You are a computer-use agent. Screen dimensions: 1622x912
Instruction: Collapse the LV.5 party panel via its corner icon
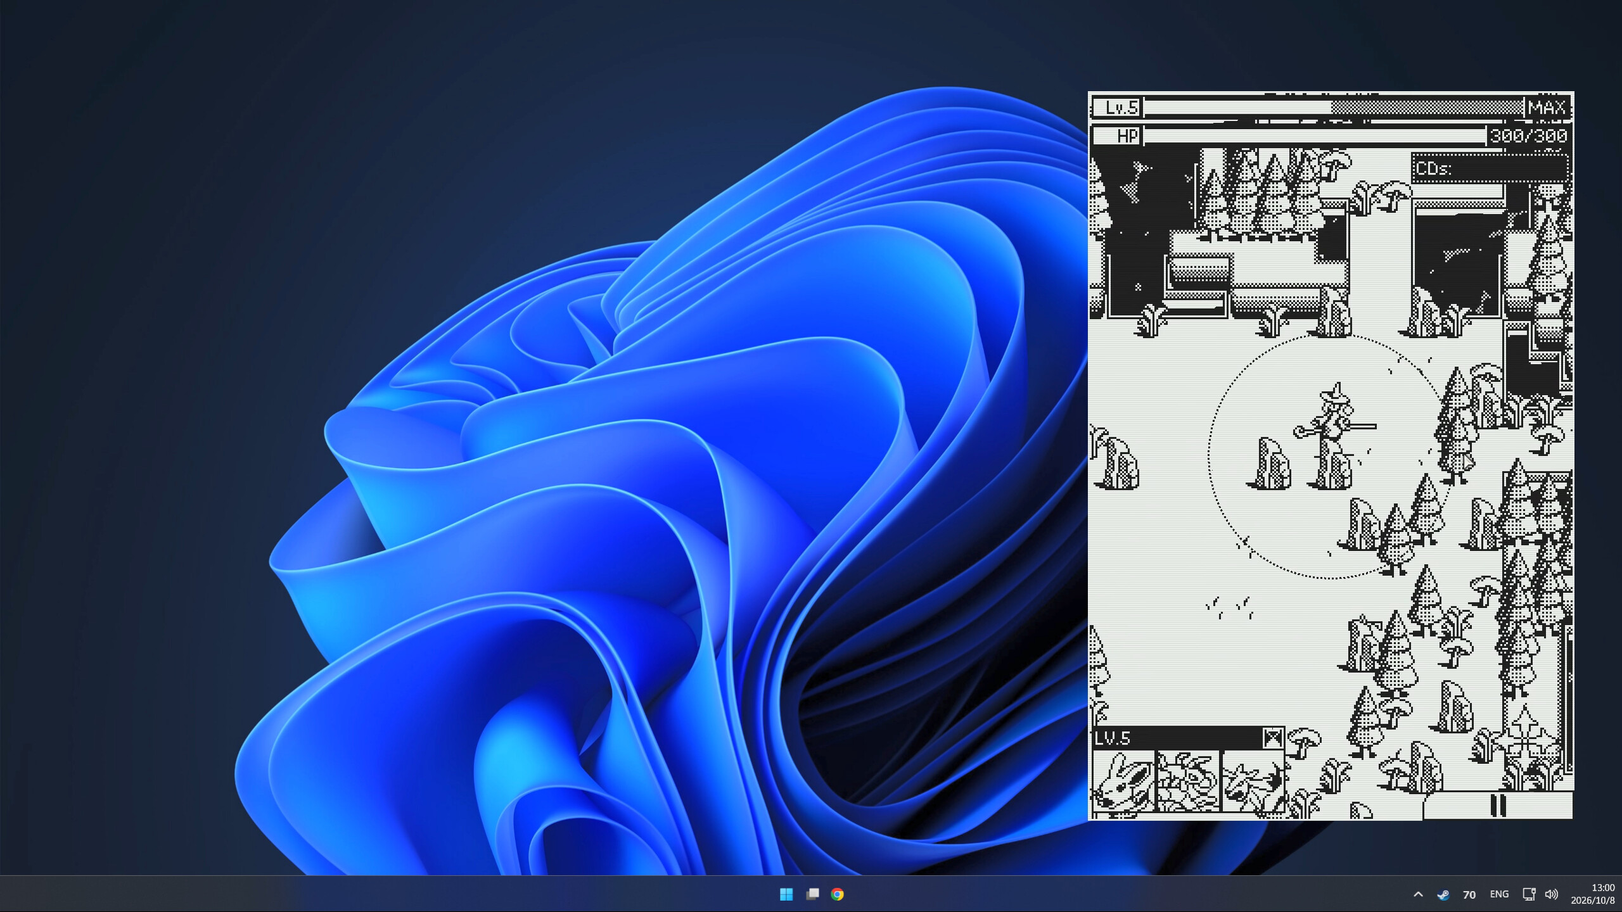tap(1272, 738)
